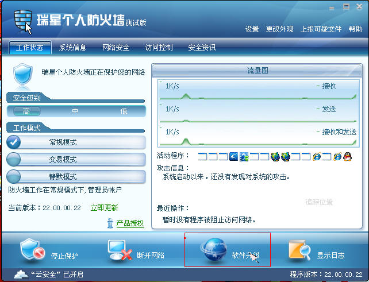Click the first generic window icon after 活动程序
Viewport: 369px width, 282px height.
[x=203, y=156]
